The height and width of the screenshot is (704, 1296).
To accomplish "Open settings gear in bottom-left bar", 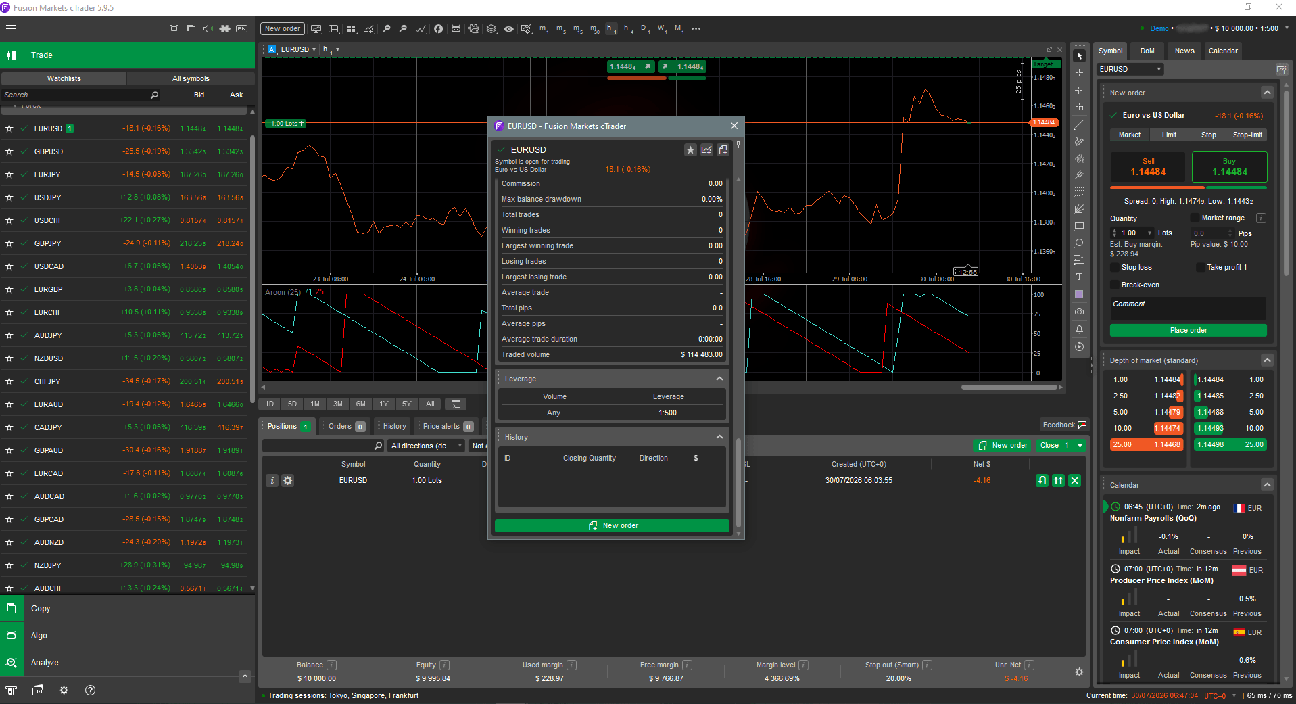I will [64, 690].
